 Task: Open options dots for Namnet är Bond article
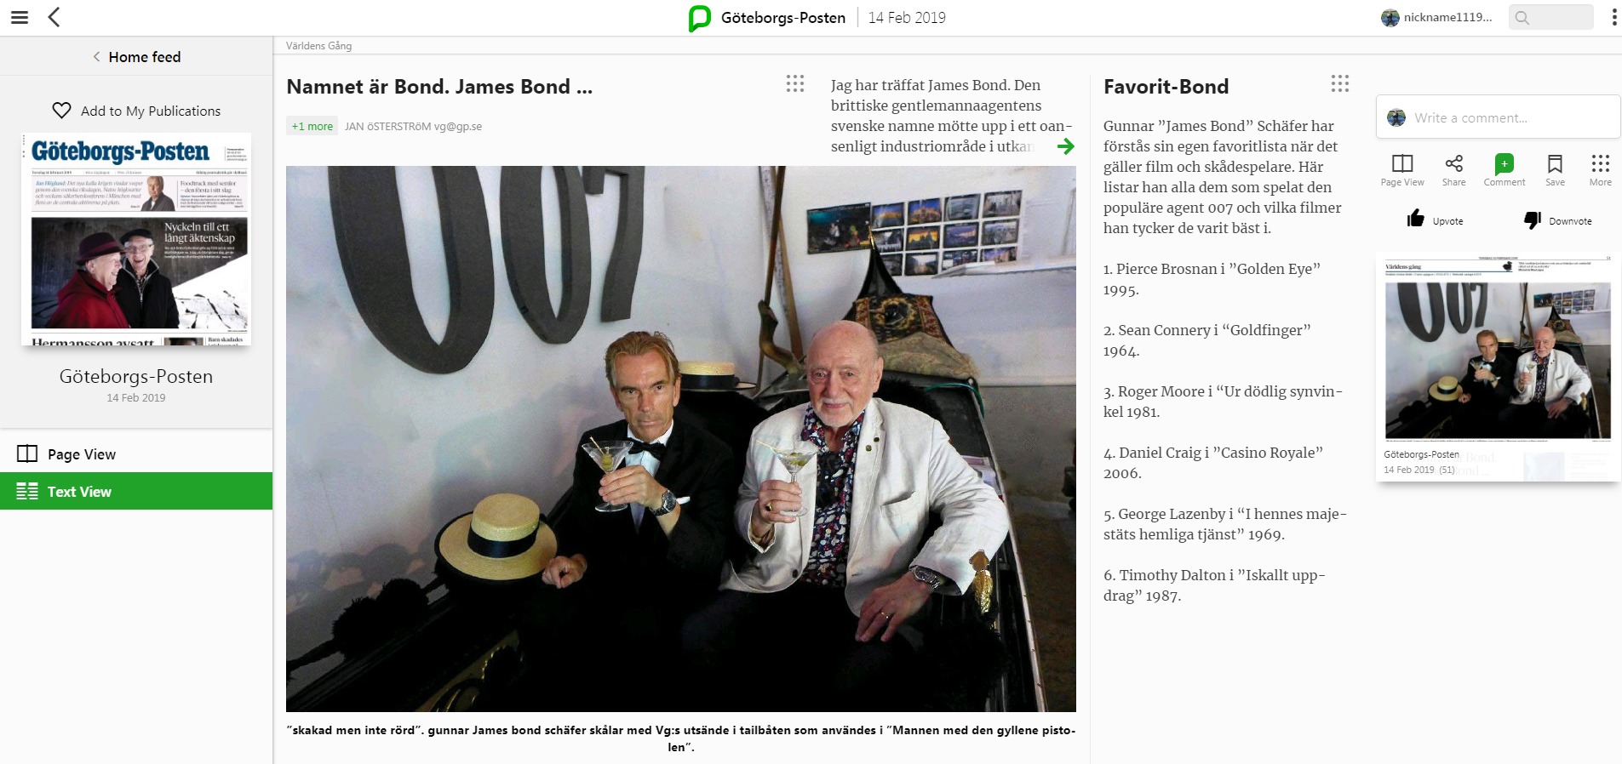[x=795, y=83]
